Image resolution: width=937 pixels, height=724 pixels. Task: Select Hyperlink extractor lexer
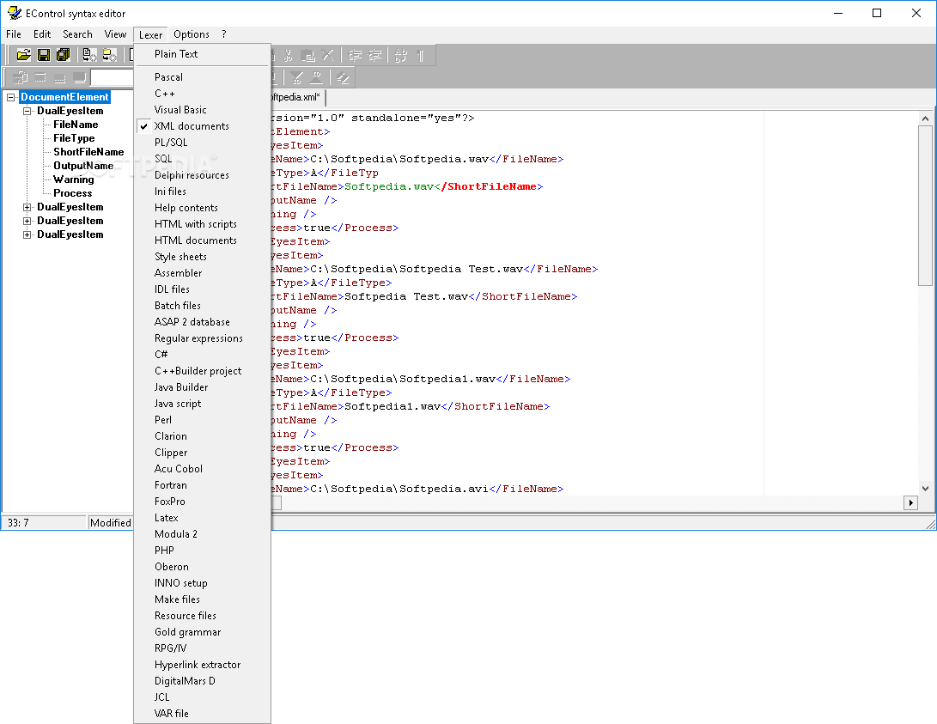[x=202, y=665]
